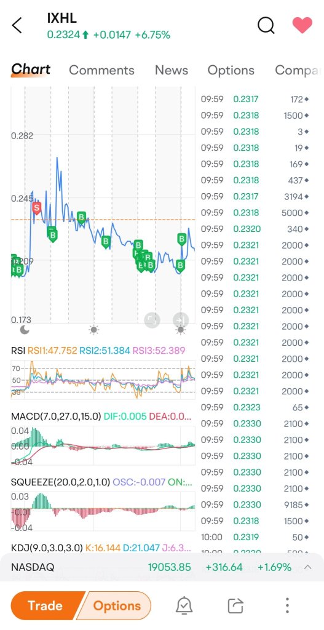Tap the orange Trade button
This screenshot has width=324, height=630.
(x=44, y=605)
